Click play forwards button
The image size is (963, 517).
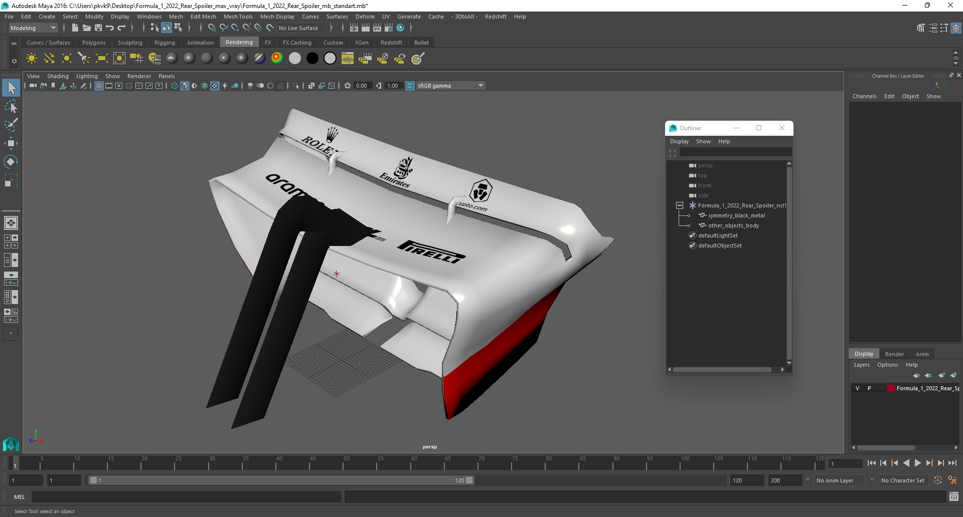pyautogui.click(x=917, y=463)
